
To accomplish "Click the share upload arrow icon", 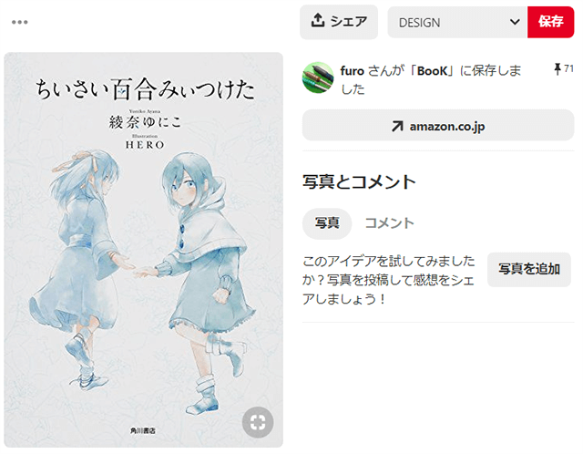I will [x=318, y=20].
